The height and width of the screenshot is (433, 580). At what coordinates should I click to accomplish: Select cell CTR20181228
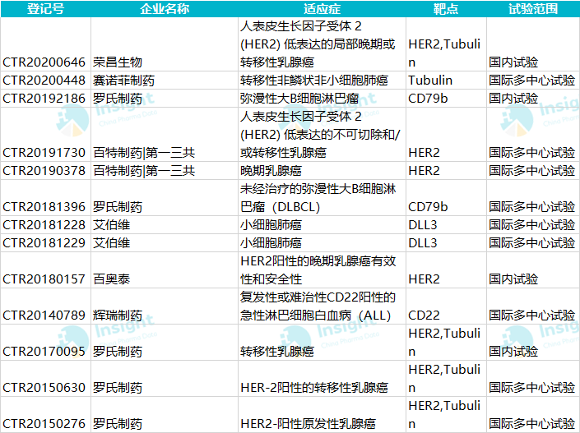point(44,225)
